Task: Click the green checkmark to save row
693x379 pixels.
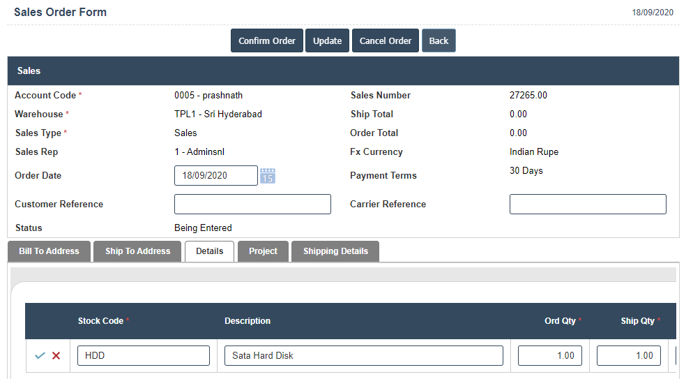Action: coord(40,356)
